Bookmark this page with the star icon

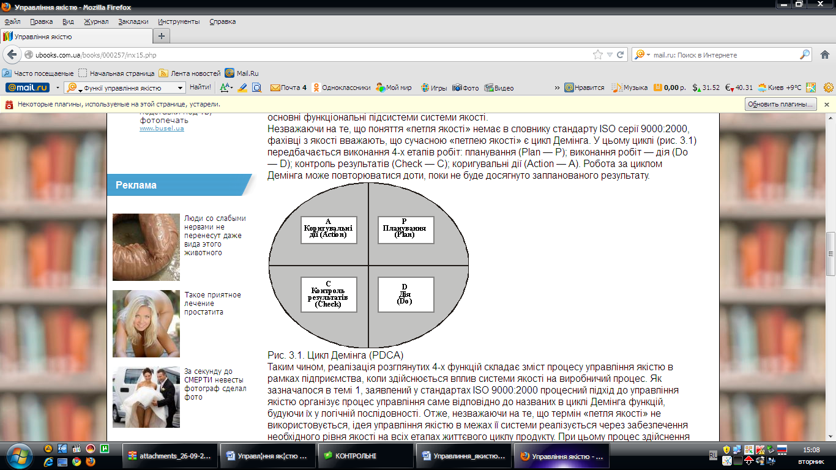click(598, 54)
